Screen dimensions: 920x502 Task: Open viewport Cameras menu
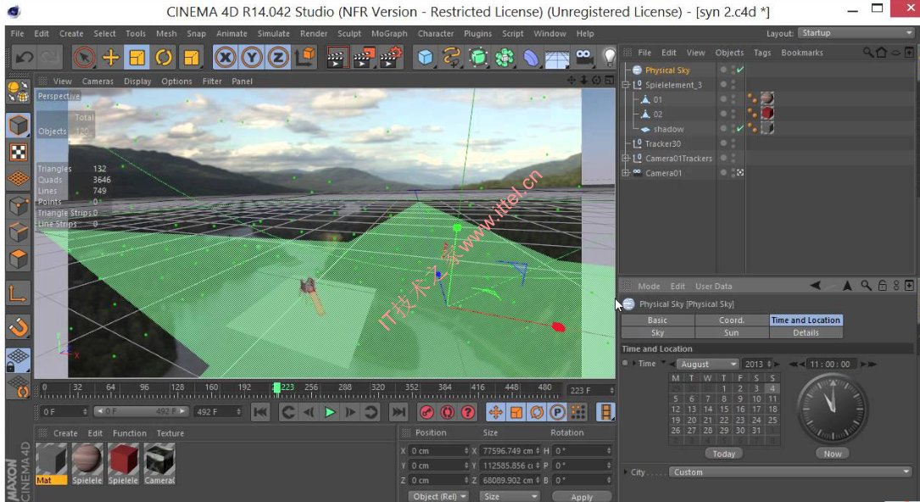98,81
